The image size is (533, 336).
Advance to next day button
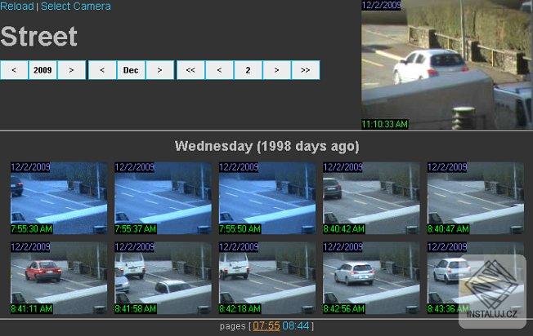click(276, 70)
